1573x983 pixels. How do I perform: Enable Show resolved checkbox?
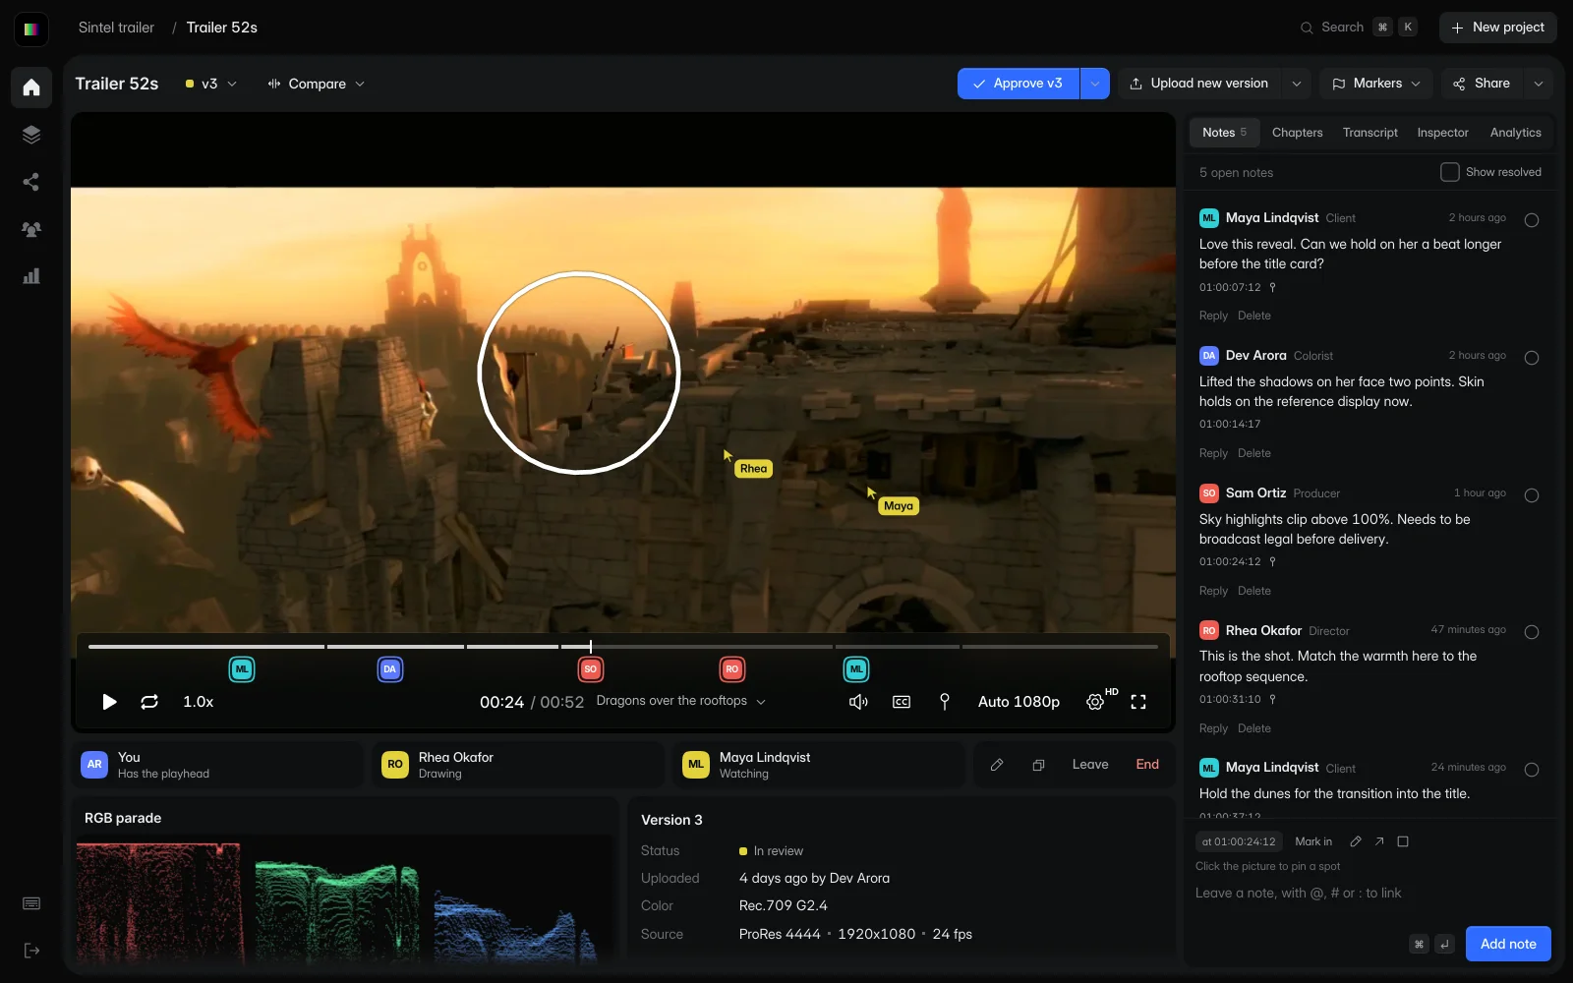(1450, 172)
